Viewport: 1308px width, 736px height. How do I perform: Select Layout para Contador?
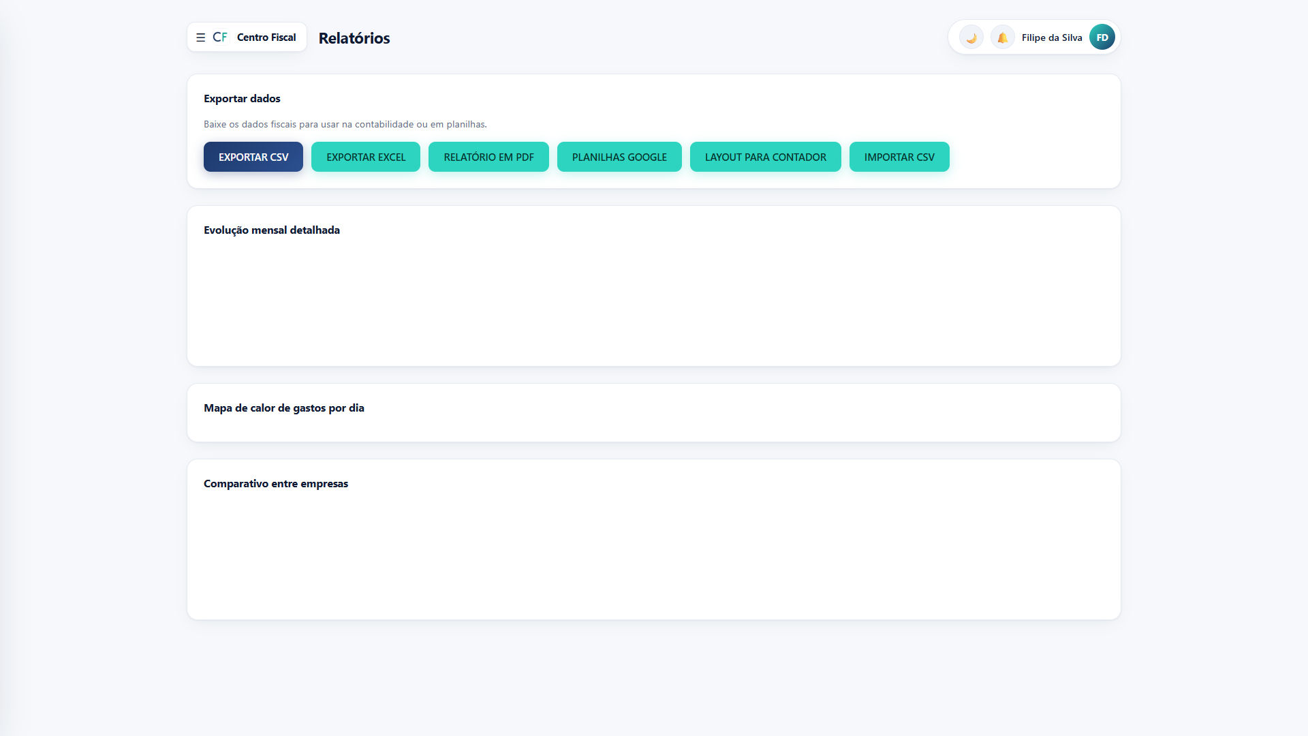[x=766, y=157]
